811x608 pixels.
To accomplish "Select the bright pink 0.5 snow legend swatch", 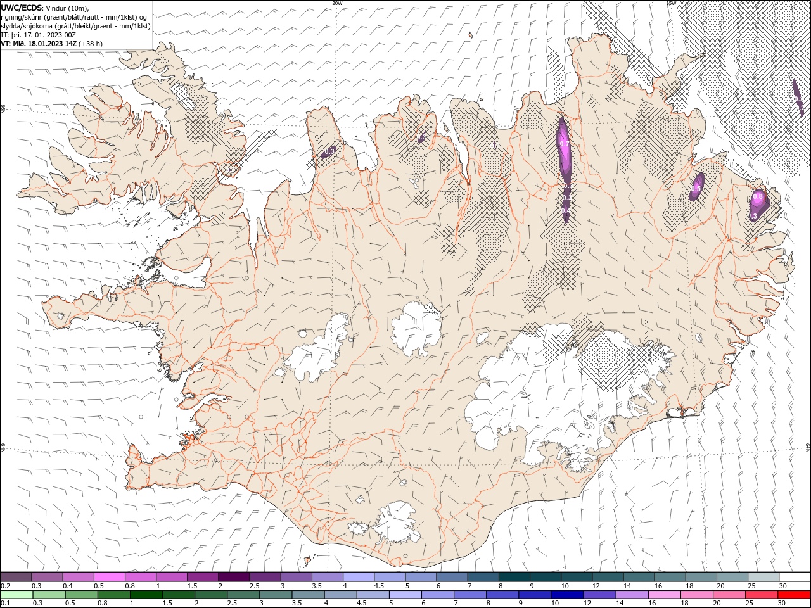I will (110, 577).
